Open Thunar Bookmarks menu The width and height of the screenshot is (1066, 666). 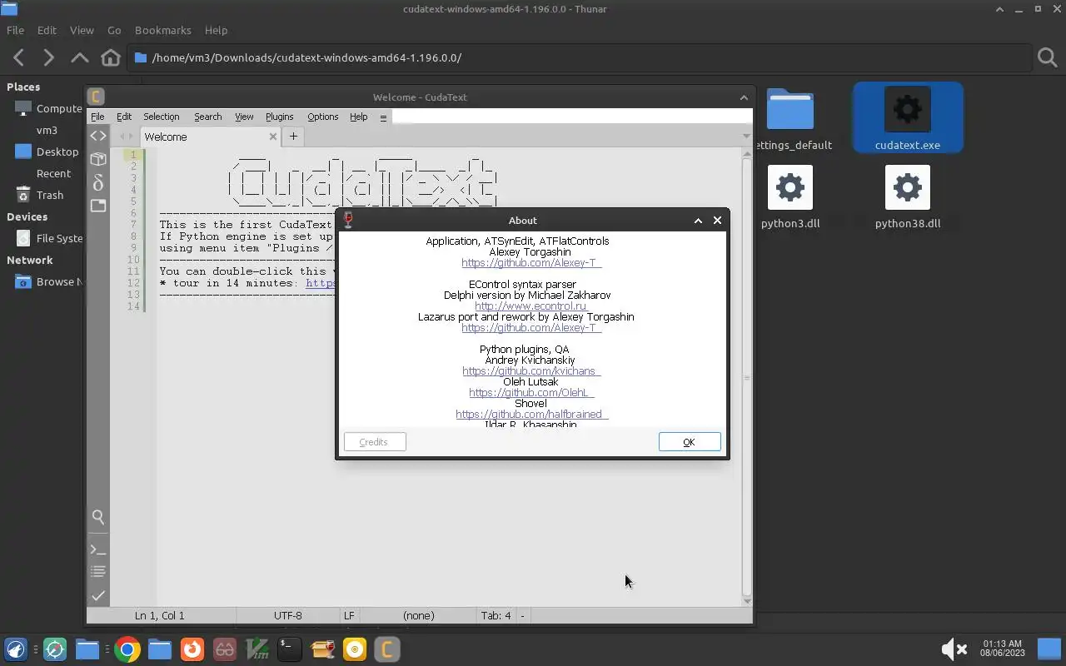tap(163, 30)
